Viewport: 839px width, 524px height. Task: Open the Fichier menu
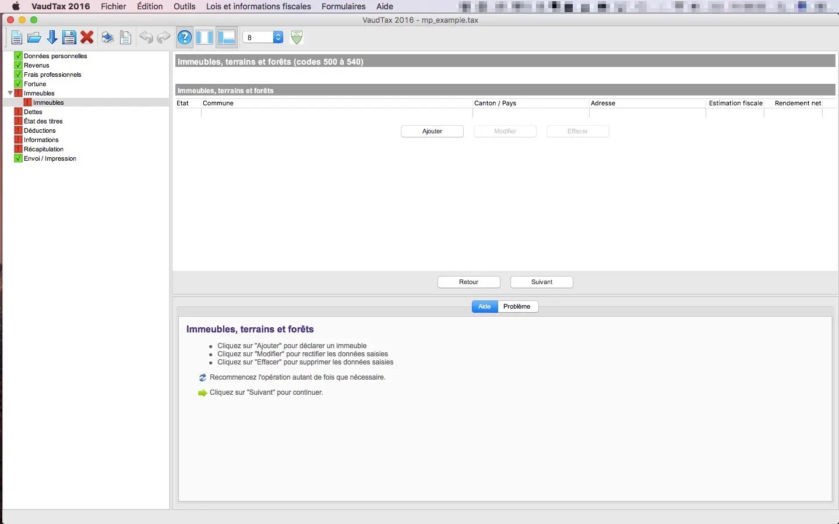click(114, 6)
